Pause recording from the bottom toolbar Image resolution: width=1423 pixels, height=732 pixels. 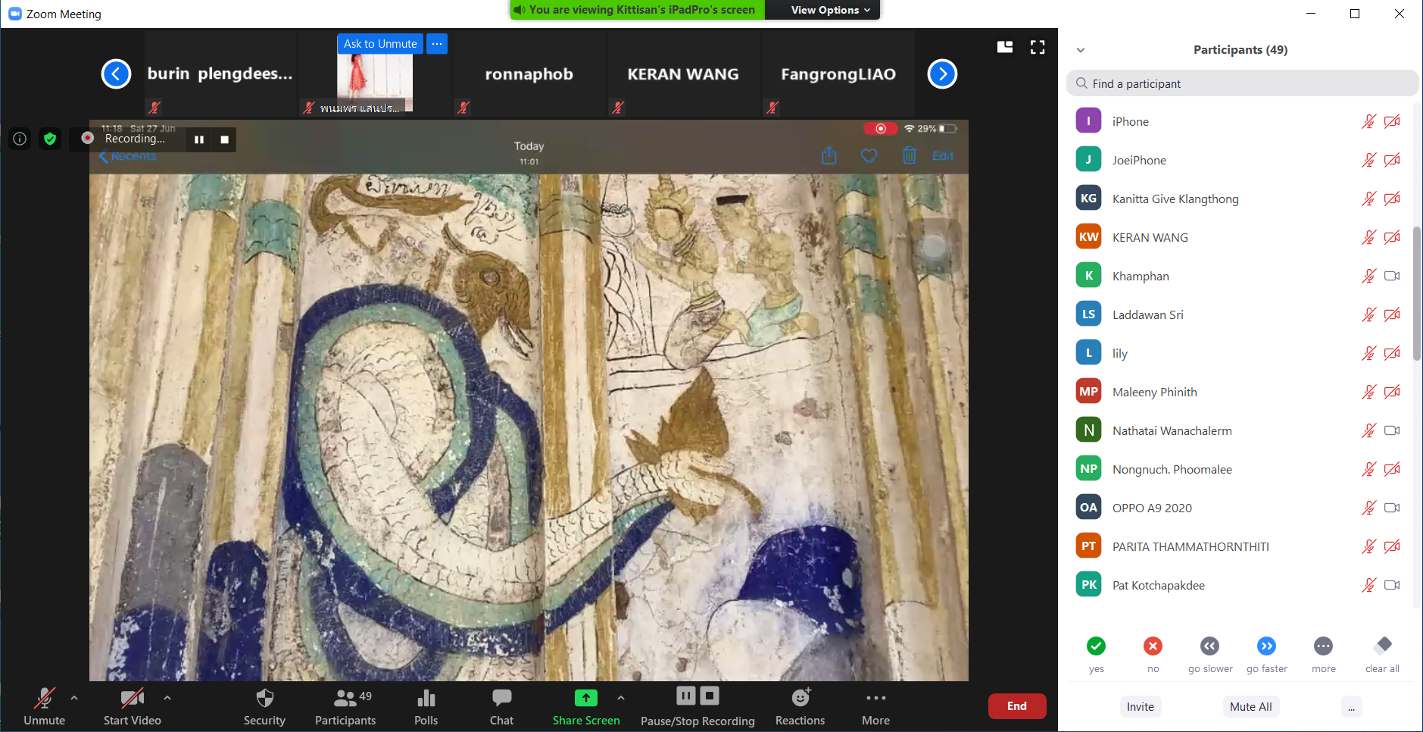pos(686,696)
